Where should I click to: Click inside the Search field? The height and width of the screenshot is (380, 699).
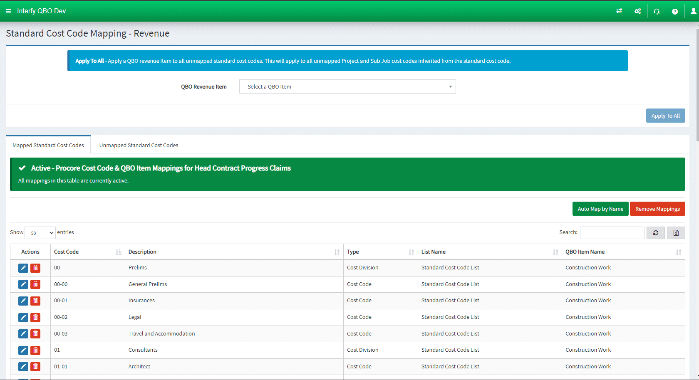(x=612, y=232)
